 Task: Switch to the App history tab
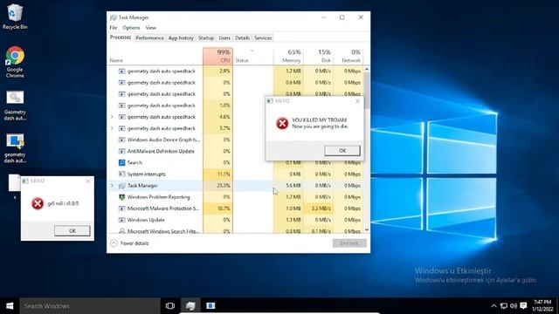181,38
